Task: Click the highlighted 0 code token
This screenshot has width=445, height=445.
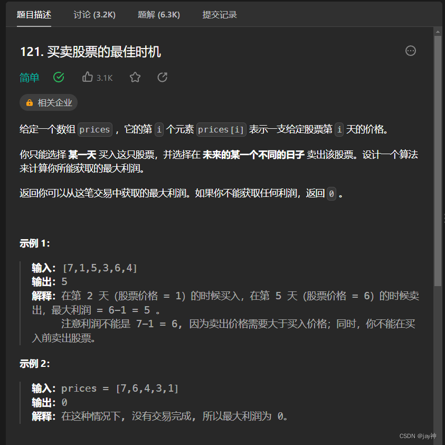Action: [332, 194]
